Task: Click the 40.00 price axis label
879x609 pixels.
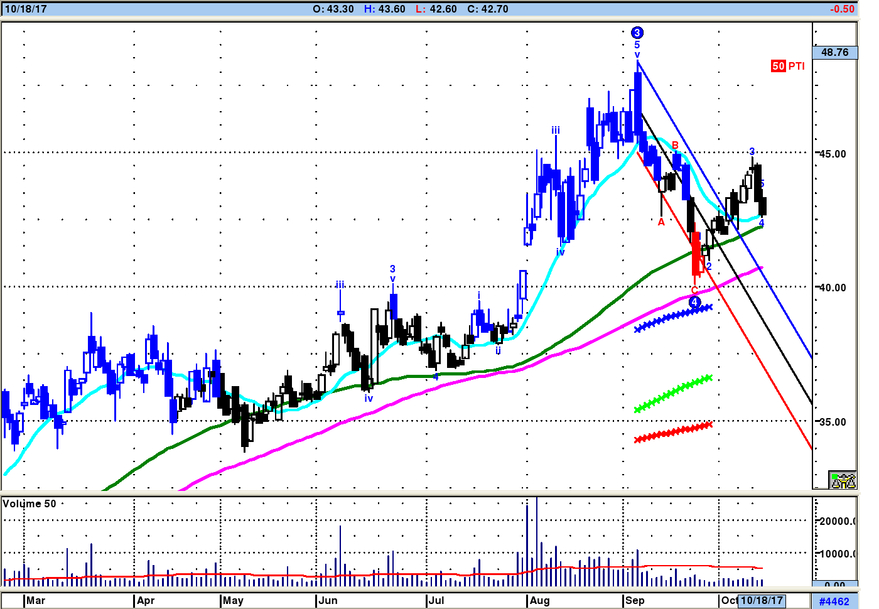Action: pos(833,288)
